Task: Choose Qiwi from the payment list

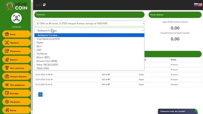Action: pos(89,46)
